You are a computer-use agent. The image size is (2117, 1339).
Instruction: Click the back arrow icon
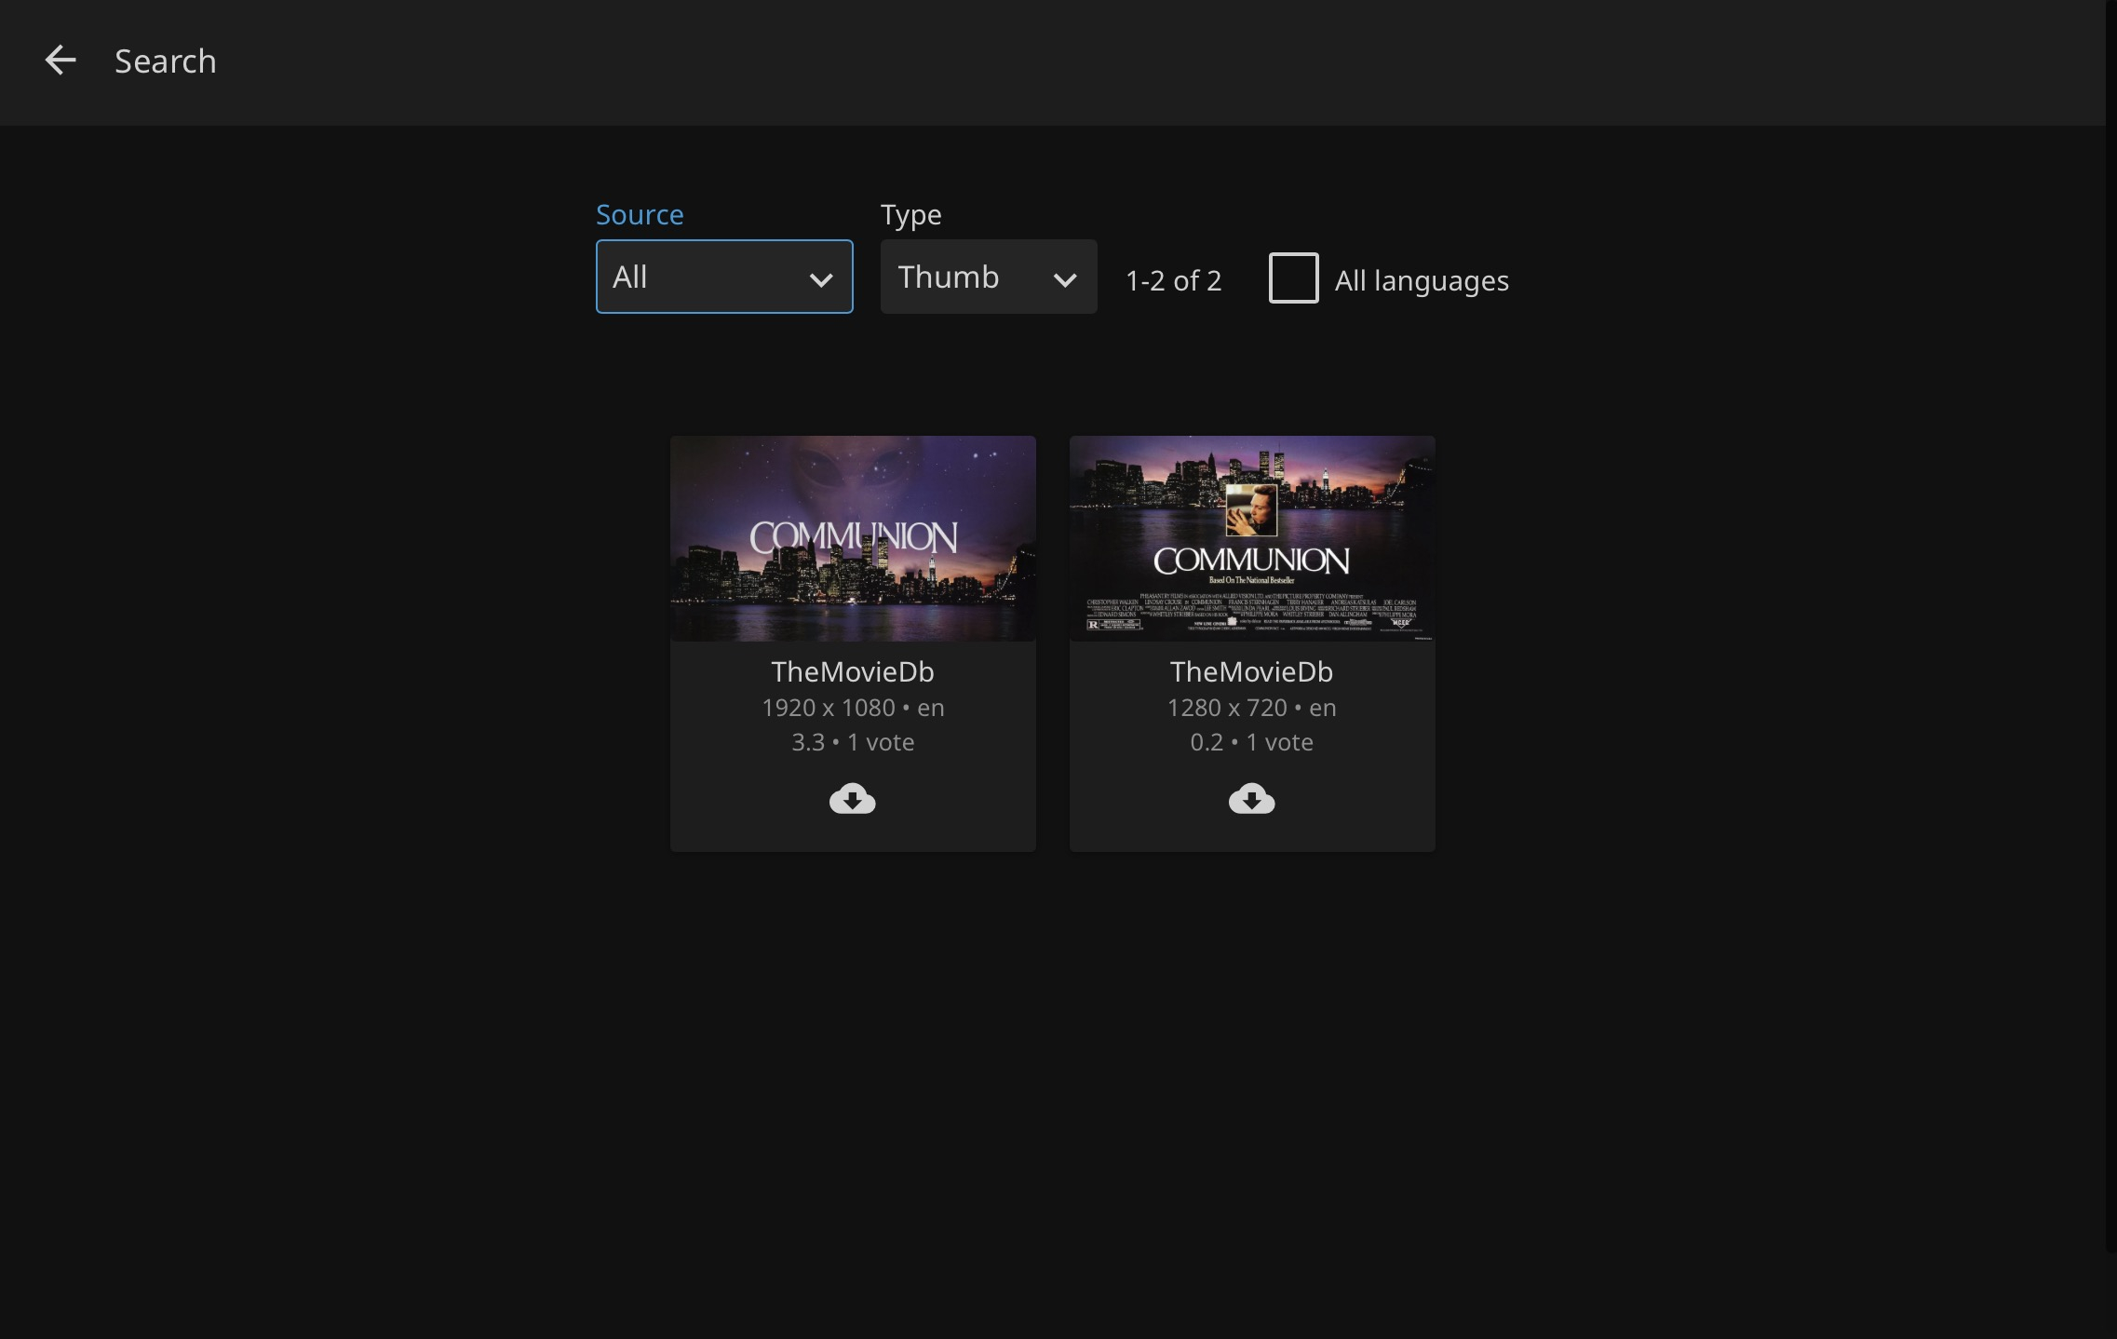61,61
